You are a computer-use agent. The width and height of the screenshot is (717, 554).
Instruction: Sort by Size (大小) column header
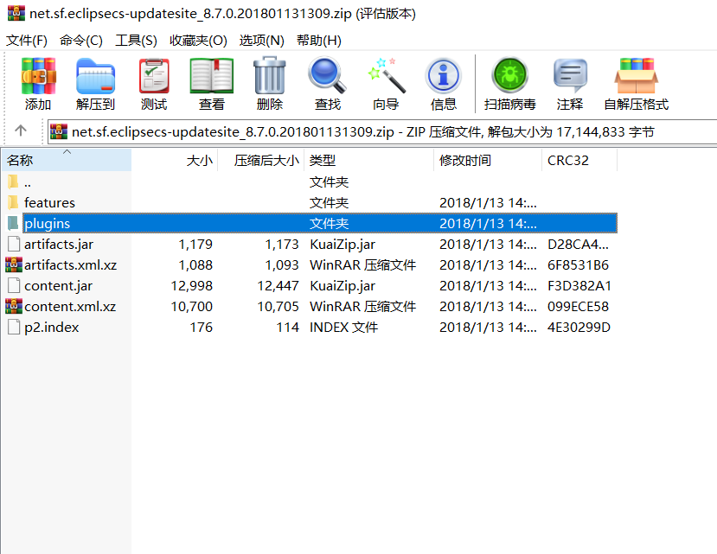[175, 160]
